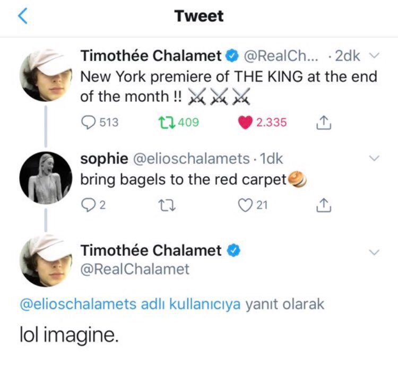Tap the profile picture on the bottom tweet

point(46,261)
